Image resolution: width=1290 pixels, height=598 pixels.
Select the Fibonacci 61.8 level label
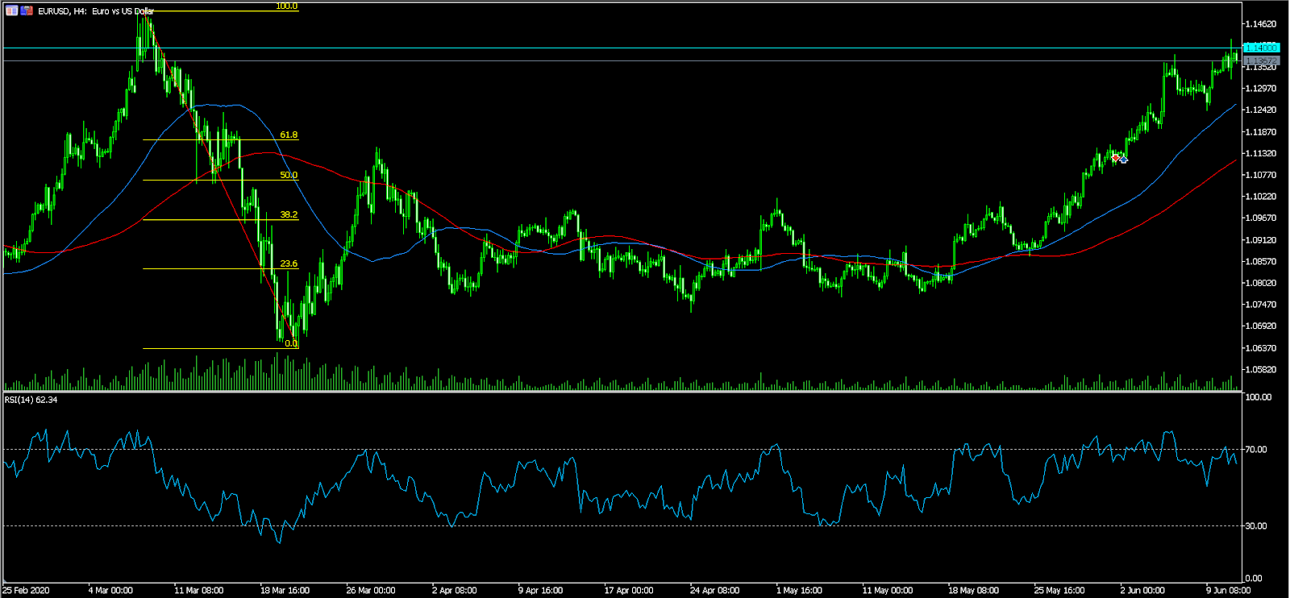[x=289, y=135]
